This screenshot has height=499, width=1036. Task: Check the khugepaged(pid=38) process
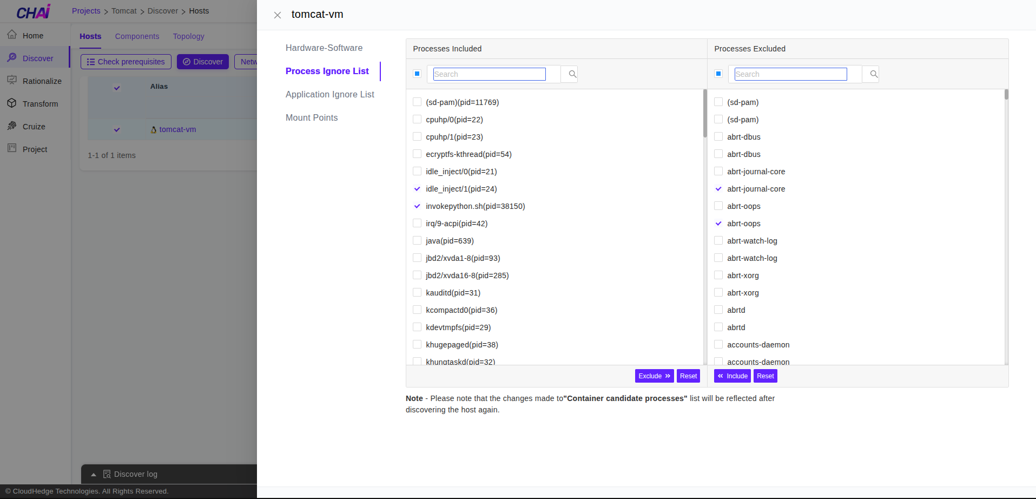pos(417,344)
